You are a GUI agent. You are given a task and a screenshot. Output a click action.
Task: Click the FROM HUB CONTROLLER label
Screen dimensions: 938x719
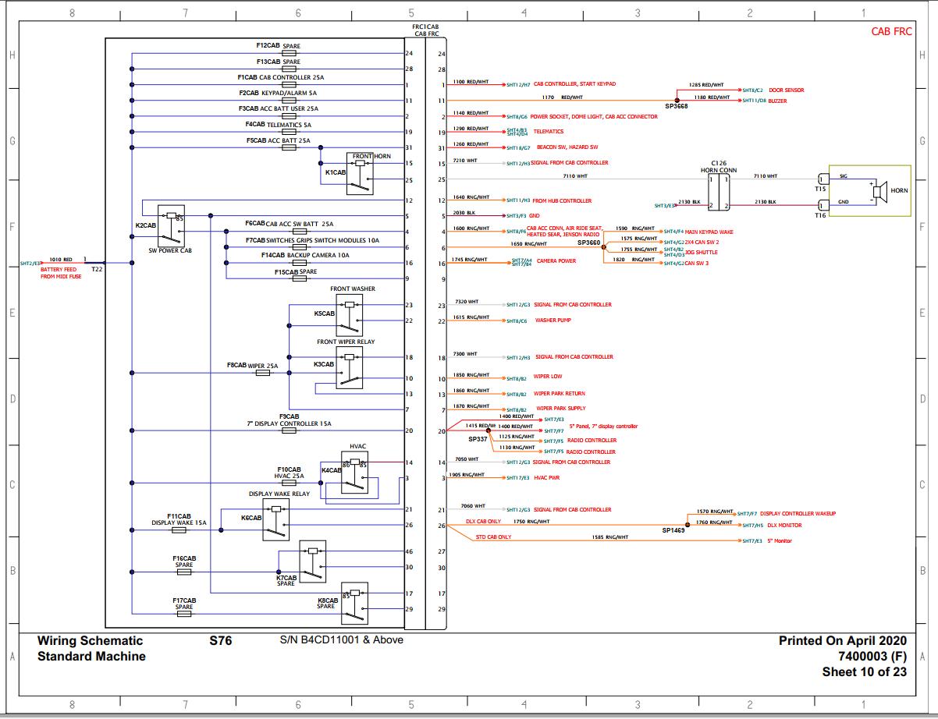pyautogui.click(x=563, y=201)
